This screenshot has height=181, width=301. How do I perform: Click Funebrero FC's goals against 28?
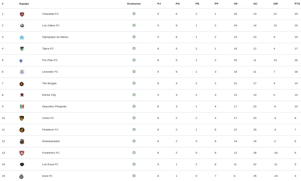[255, 153]
